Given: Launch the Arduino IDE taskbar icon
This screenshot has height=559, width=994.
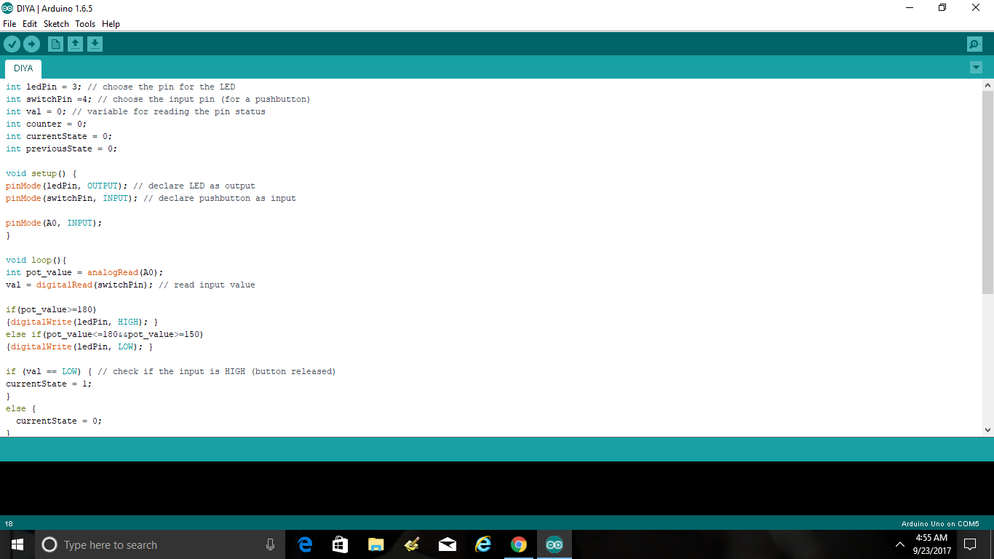Looking at the screenshot, I should tap(554, 544).
